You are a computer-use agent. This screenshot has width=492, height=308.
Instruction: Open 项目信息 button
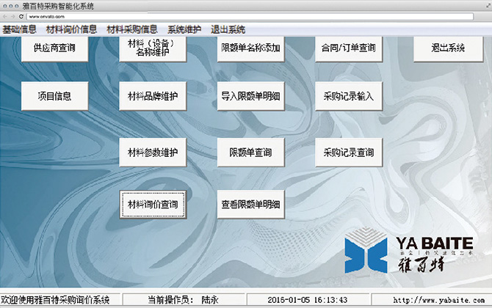[x=54, y=95]
